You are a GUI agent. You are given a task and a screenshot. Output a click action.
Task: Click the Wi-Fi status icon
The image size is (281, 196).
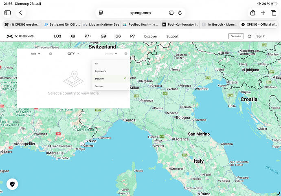[259, 4]
